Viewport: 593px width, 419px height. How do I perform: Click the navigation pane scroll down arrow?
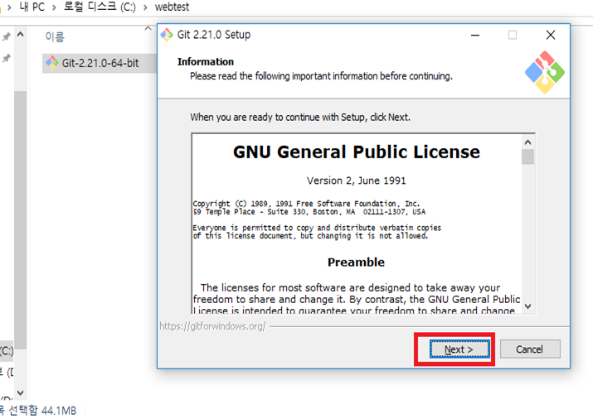point(21,393)
